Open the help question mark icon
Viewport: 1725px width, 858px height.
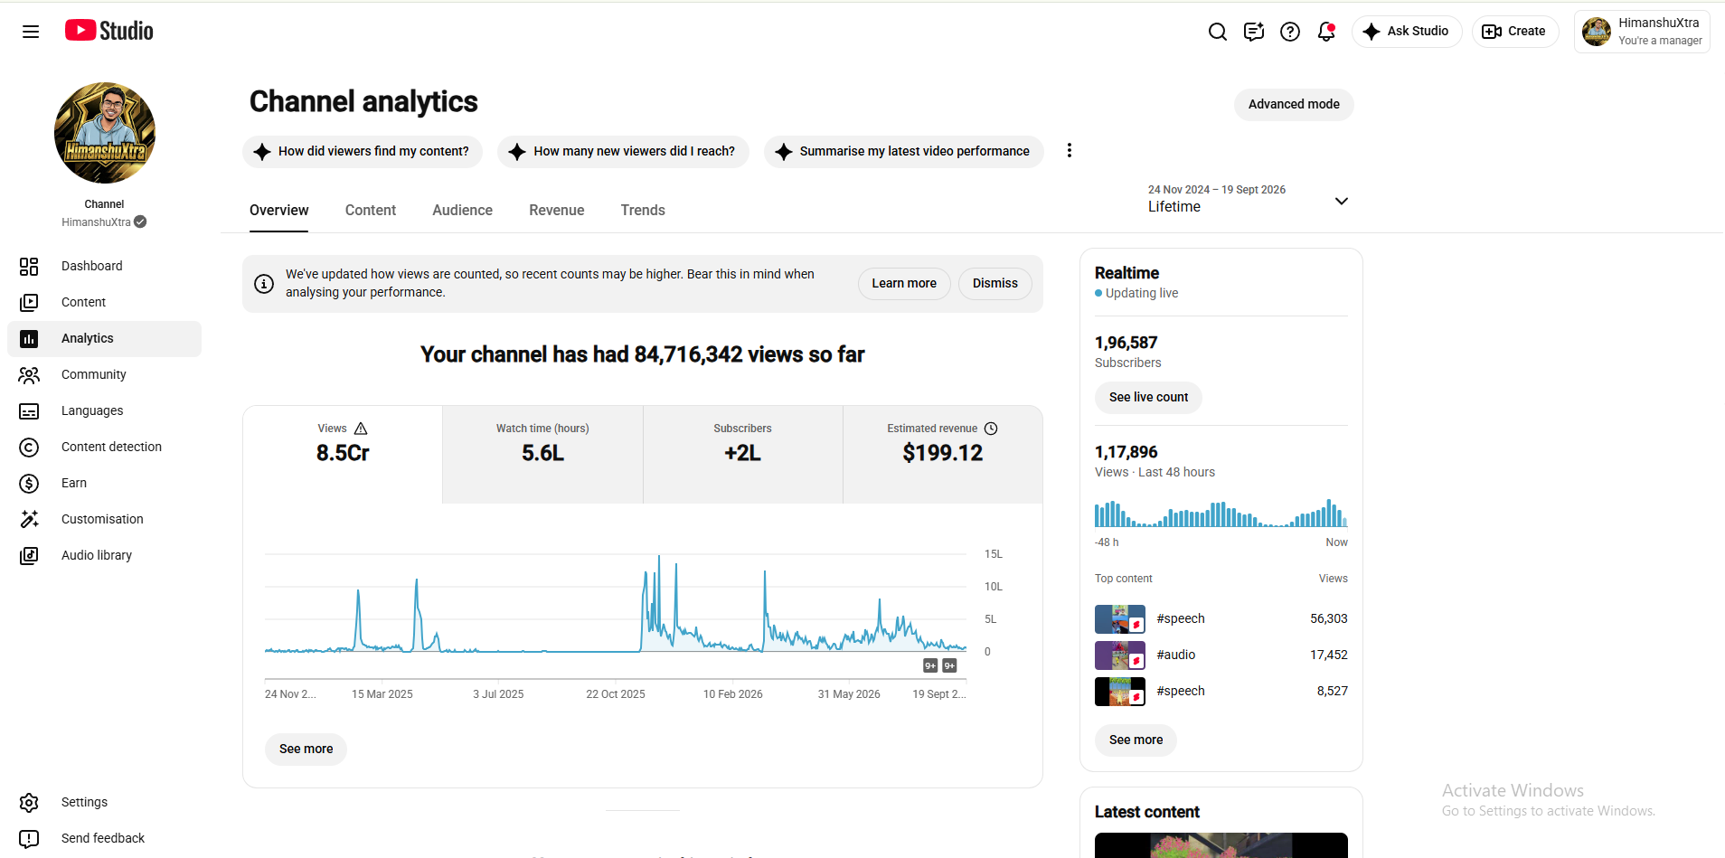coord(1290,32)
